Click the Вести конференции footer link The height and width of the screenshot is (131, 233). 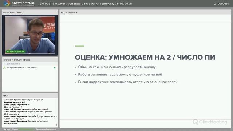pyautogui.click(x=46, y=130)
